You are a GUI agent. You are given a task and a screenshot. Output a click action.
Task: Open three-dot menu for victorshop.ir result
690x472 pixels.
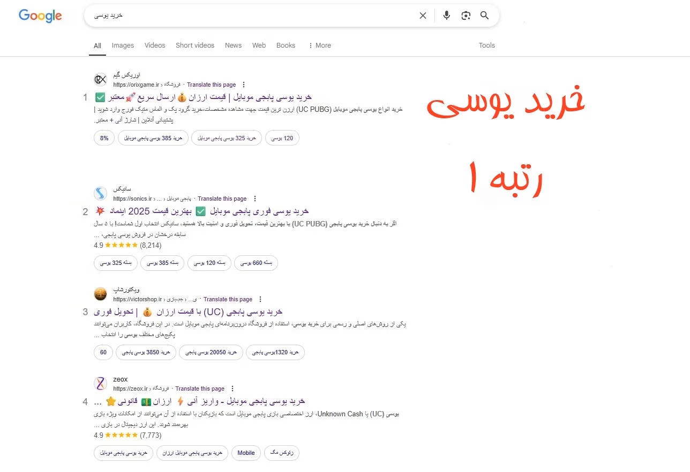coord(260,299)
